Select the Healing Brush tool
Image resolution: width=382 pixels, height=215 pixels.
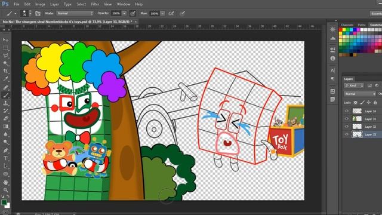[5, 87]
